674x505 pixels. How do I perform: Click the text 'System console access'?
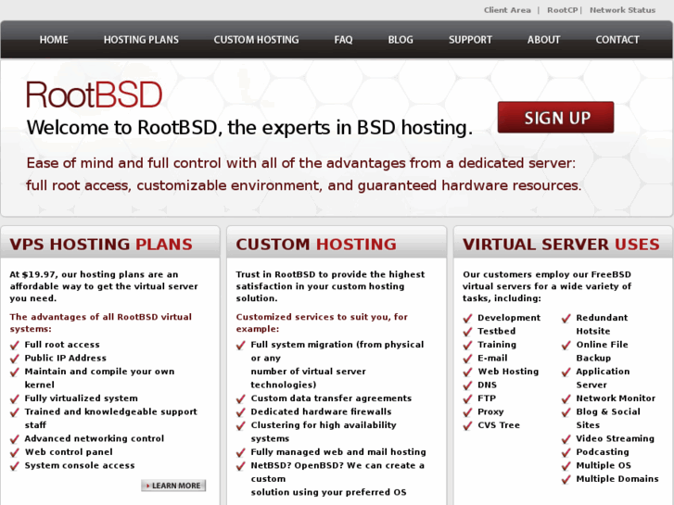pos(80,465)
